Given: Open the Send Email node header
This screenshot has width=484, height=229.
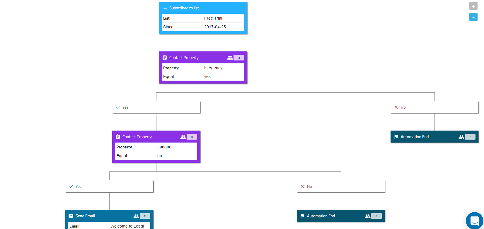Looking at the screenshot, I should (x=109, y=216).
